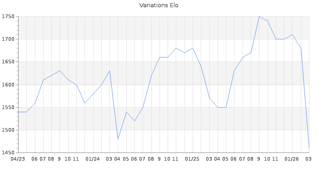Select the 01/24 x-axis date label
This screenshot has height=181, width=318.
click(x=93, y=159)
